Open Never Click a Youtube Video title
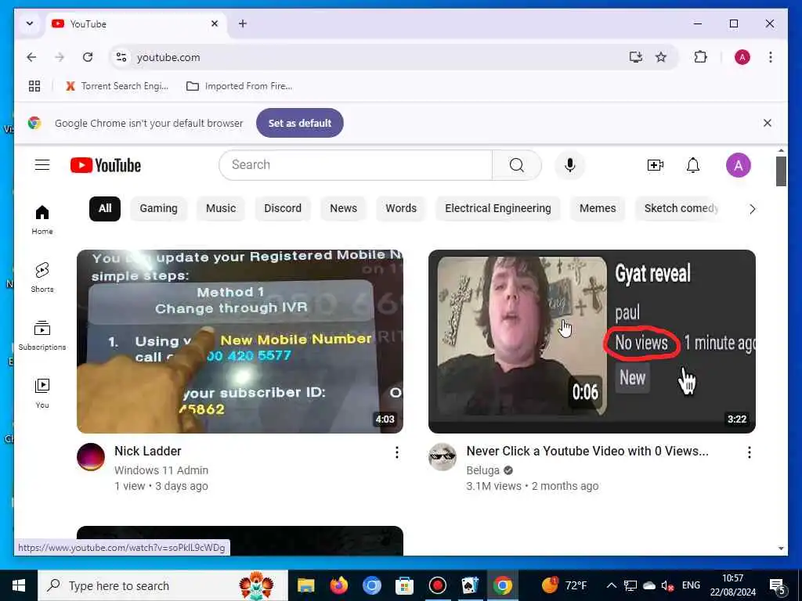 tap(587, 452)
